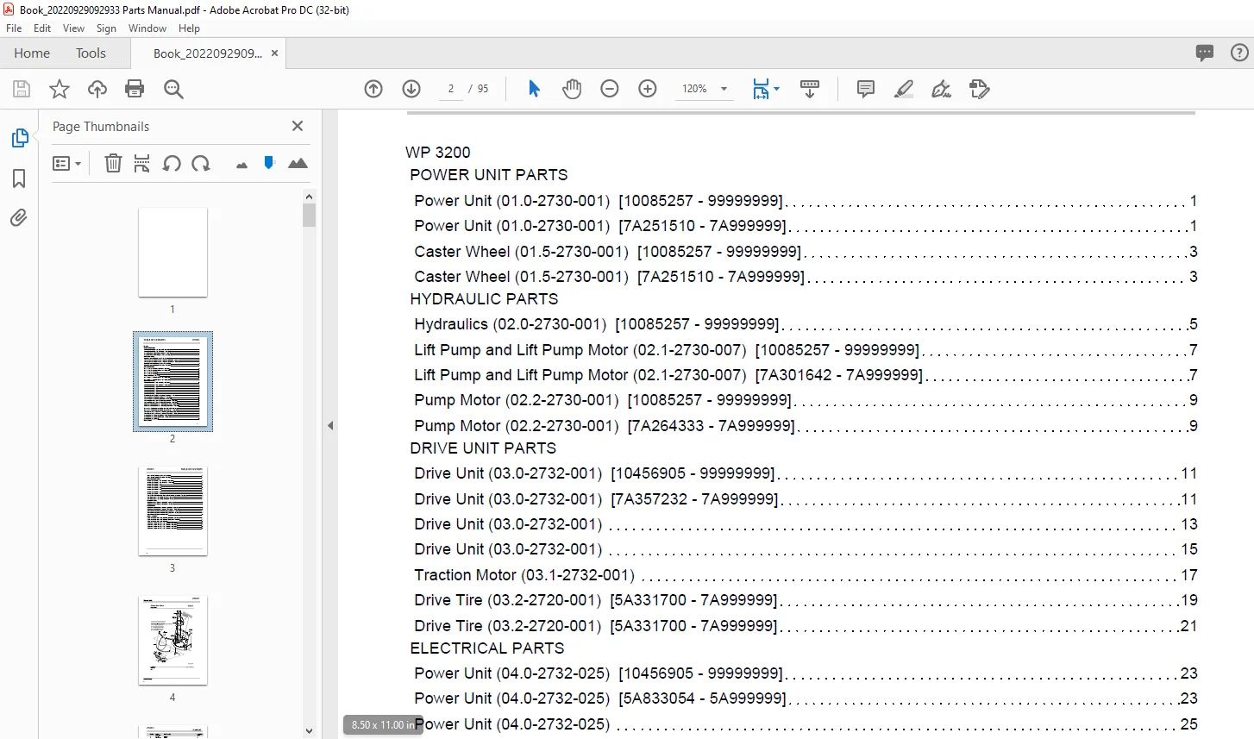
Task: Open the View menu
Action: click(73, 28)
